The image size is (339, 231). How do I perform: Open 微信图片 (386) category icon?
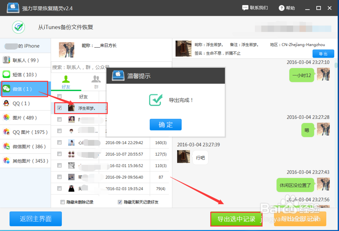[x=6, y=146]
